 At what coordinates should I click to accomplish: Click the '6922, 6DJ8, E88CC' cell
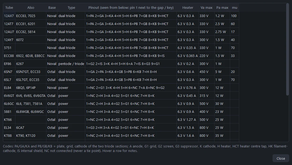click(31, 56)
